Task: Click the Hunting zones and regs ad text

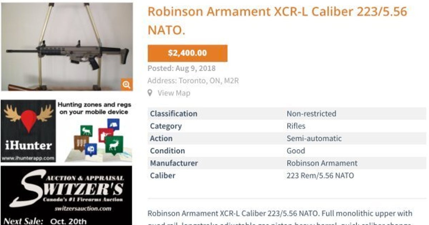Action: click(x=94, y=108)
